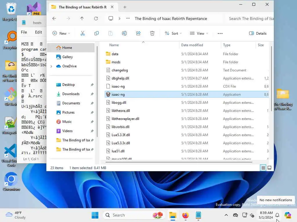
Task: Open the Sort dropdown menu
Action: click(x=173, y=34)
